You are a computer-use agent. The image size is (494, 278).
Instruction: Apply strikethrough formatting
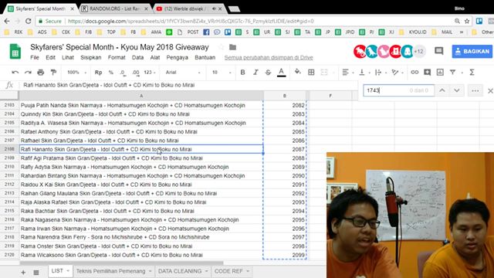point(268,73)
